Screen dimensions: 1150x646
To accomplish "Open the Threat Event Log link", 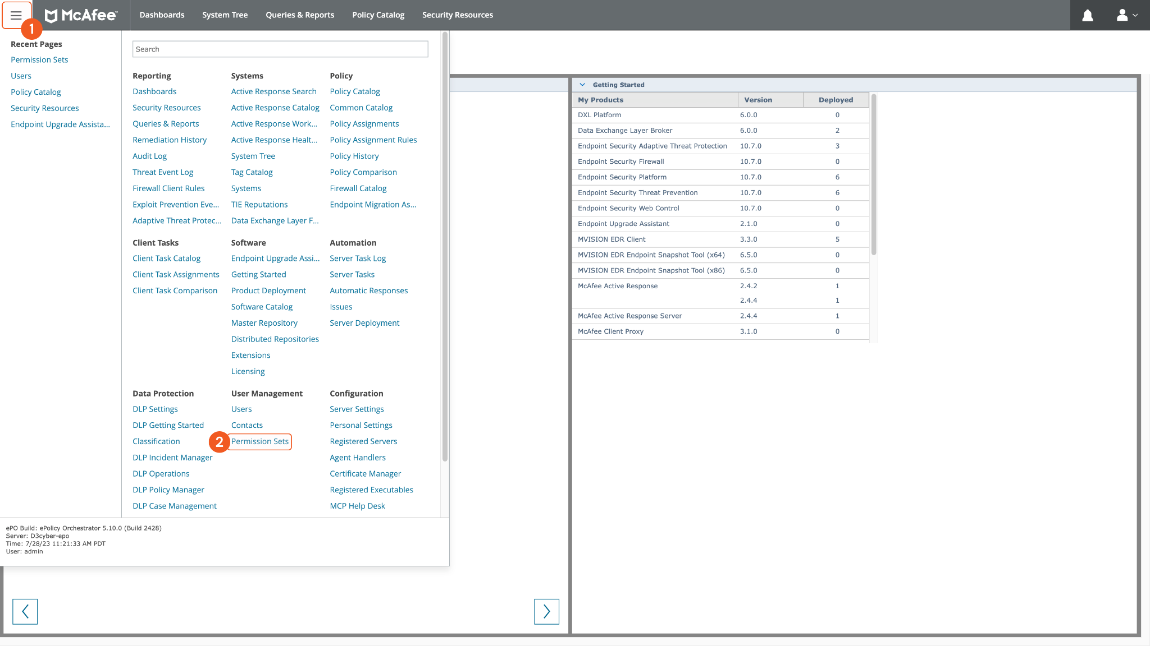I will pyautogui.click(x=163, y=172).
